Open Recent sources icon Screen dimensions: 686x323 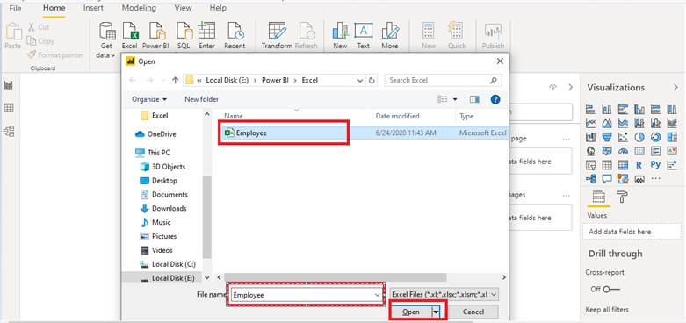[x=235, y=31]
